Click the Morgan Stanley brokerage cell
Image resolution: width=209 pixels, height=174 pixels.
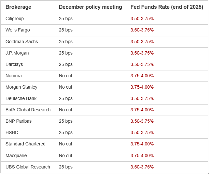coord(21,87)
